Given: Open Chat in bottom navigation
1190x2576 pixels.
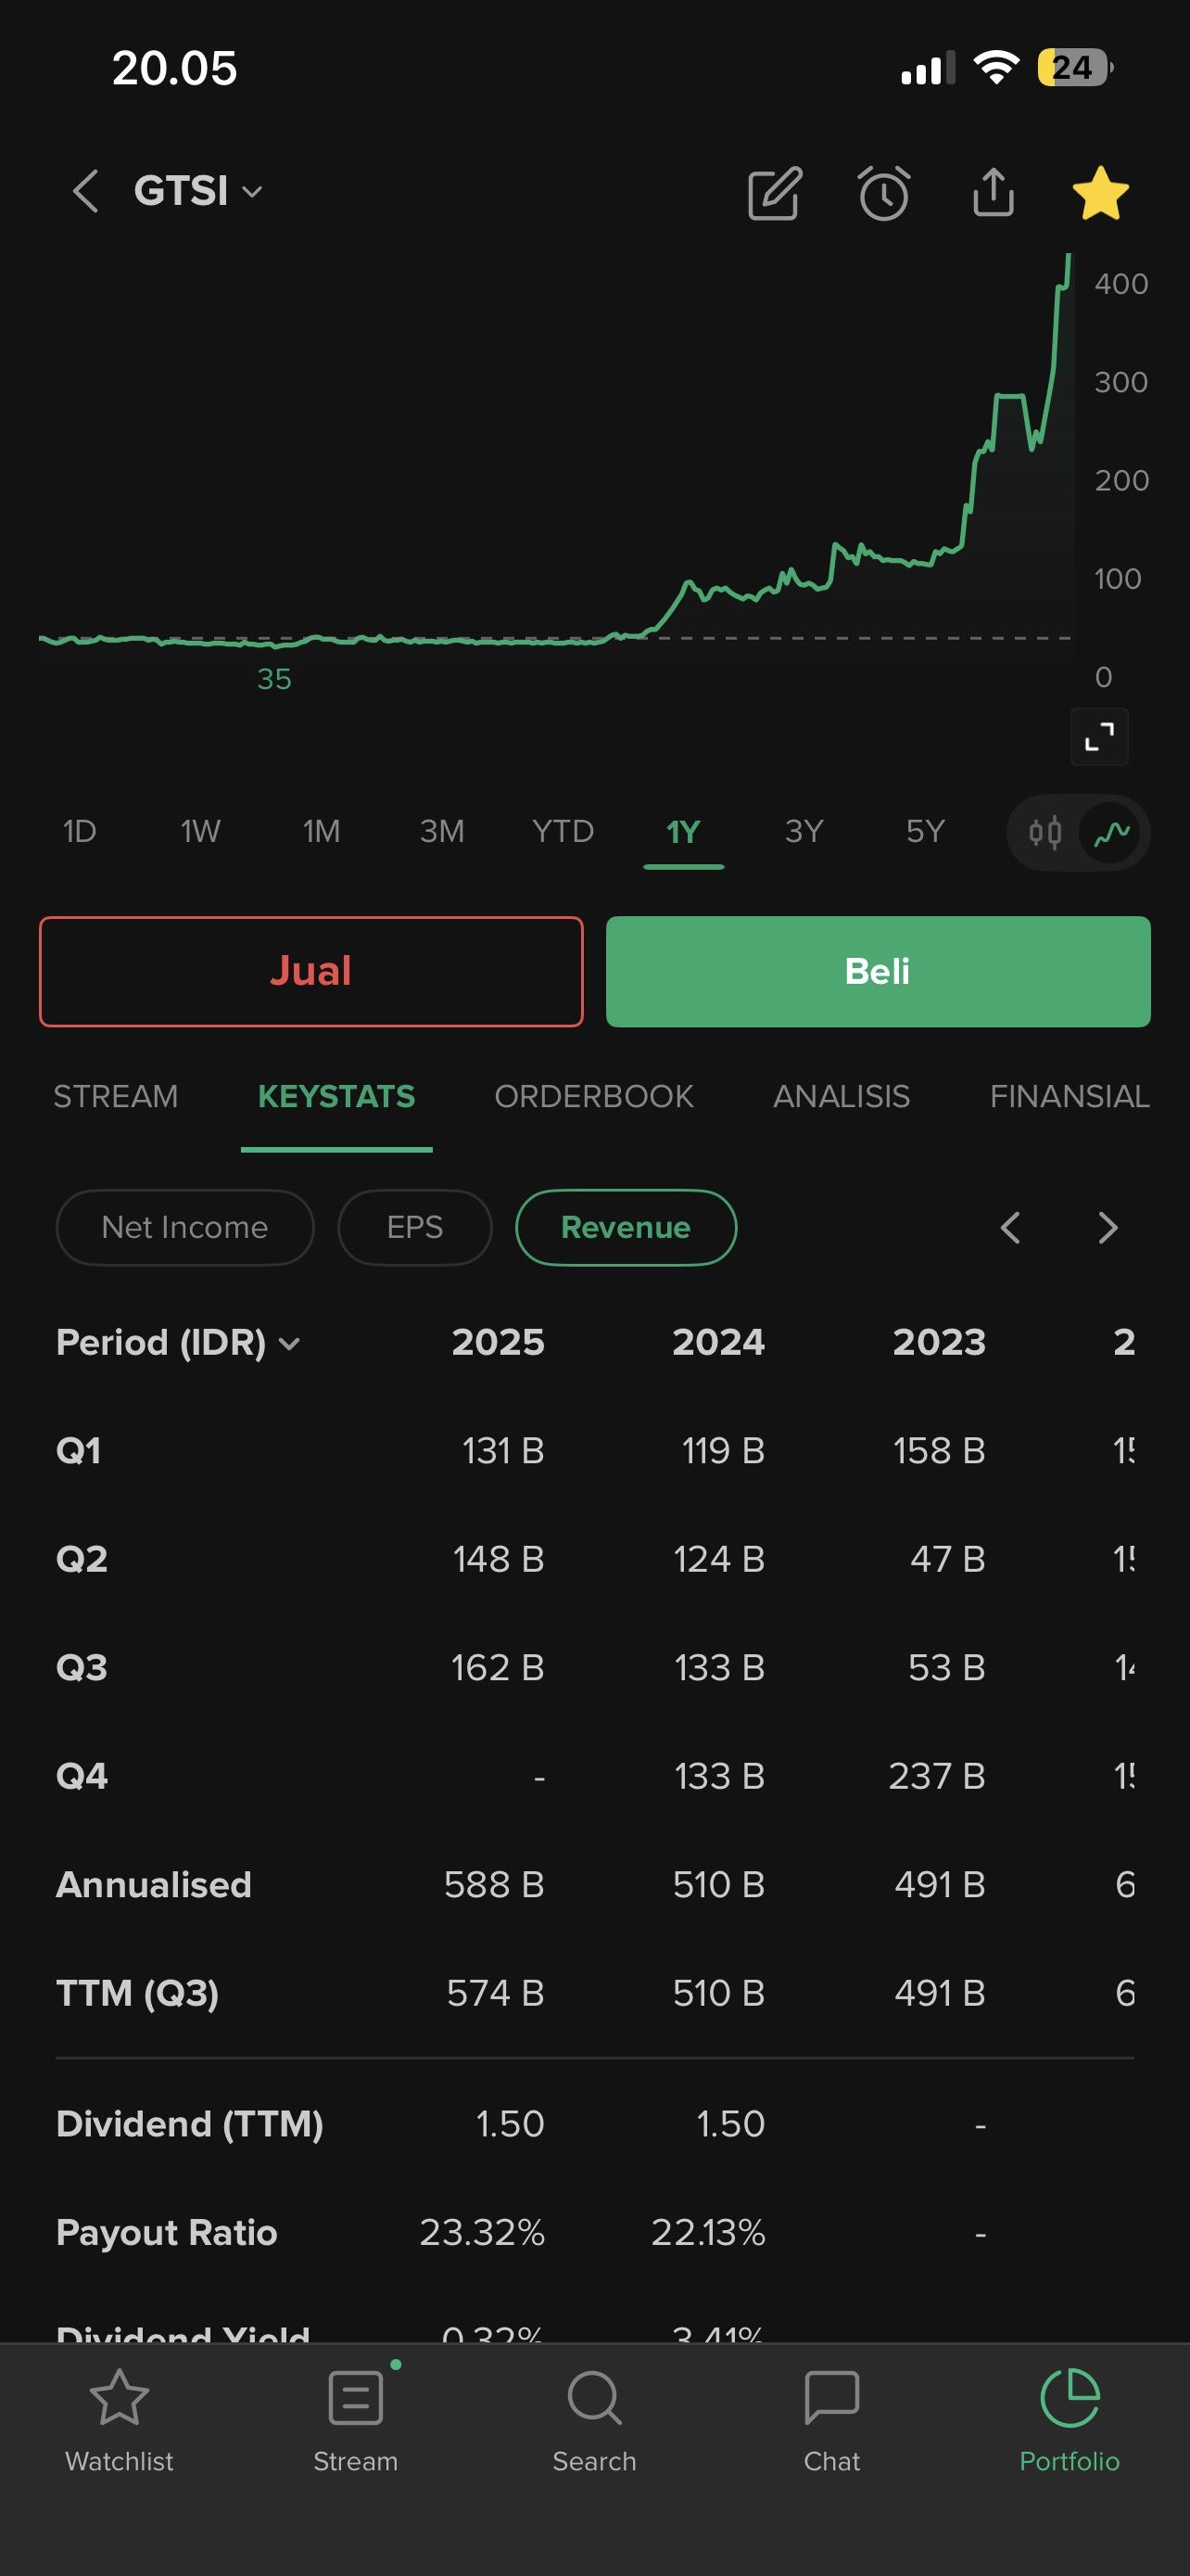Looking at the screenshot, I should point(831,2417).
